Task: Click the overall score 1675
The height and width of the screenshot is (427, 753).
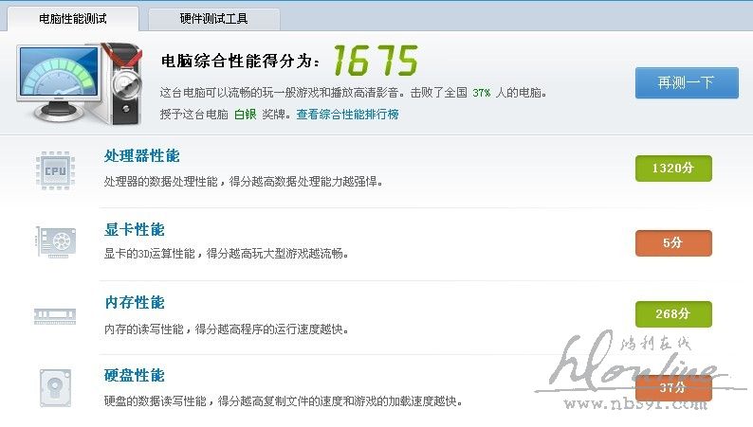Action: pyautogui.click(x=376, y=61)
